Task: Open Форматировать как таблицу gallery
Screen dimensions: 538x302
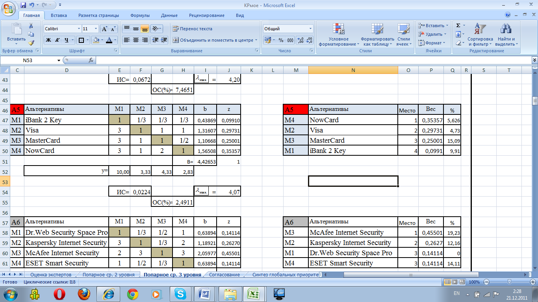Action: tap(377, 35)
